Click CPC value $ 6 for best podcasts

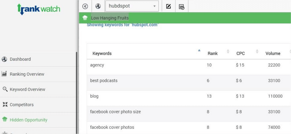[x=239, y=81]
